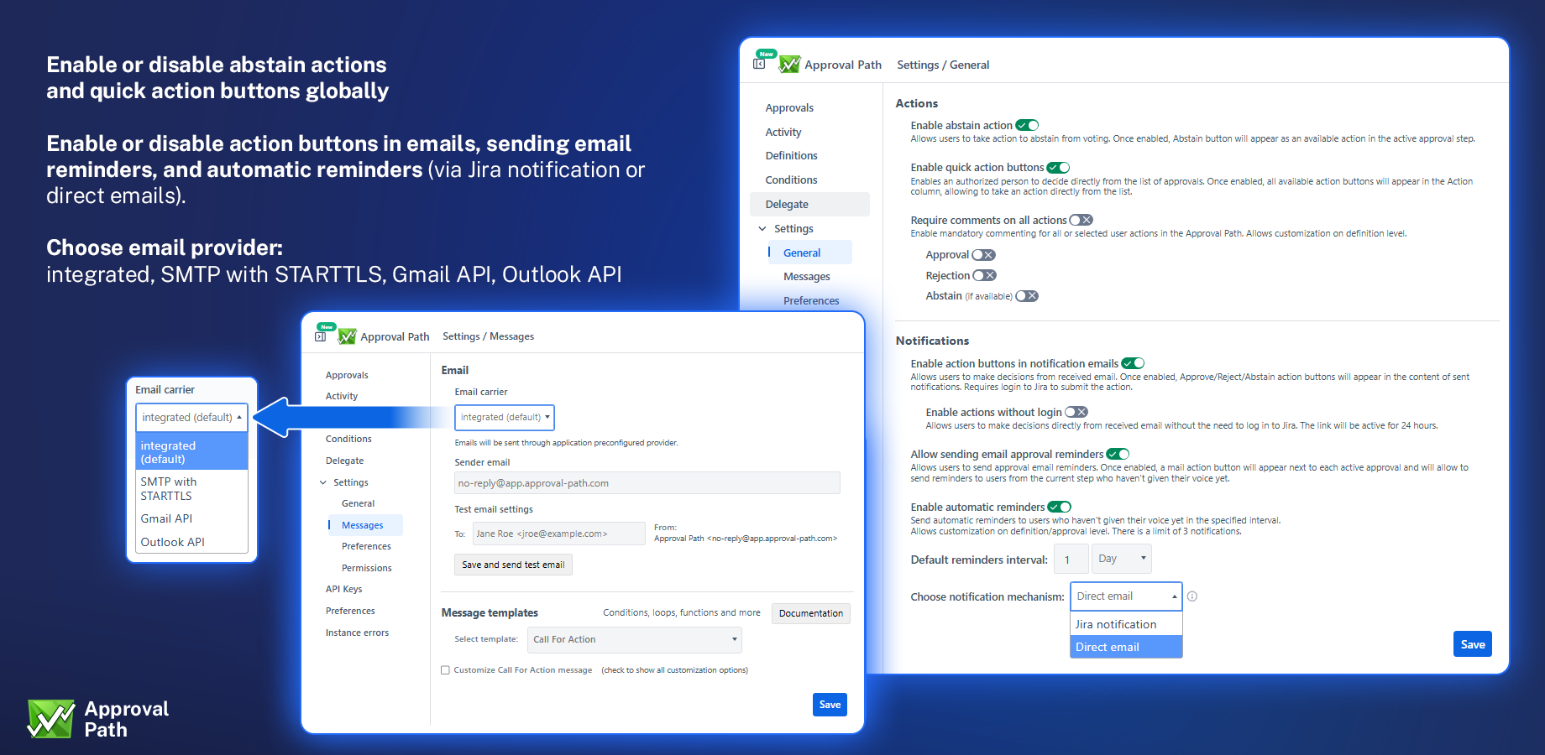
Task: Click Save and send test email
Action: (x=513, y=565)
